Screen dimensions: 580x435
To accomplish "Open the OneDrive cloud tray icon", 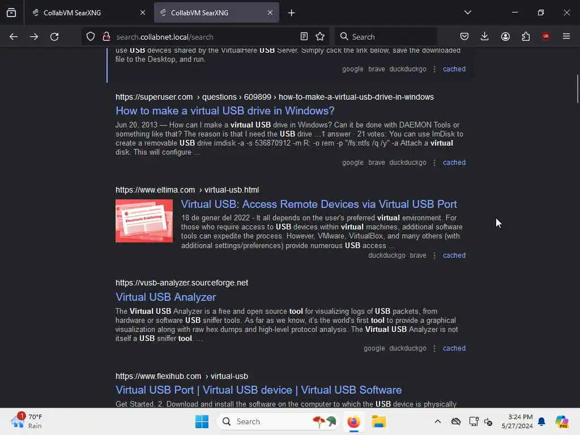I will coord(456,421).
